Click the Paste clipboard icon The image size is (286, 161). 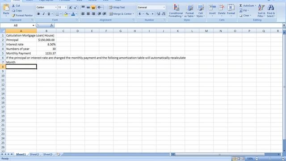(6, 8)
